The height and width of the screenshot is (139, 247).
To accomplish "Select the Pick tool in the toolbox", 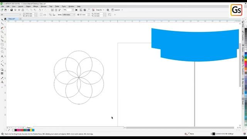I will click(2, 20).
